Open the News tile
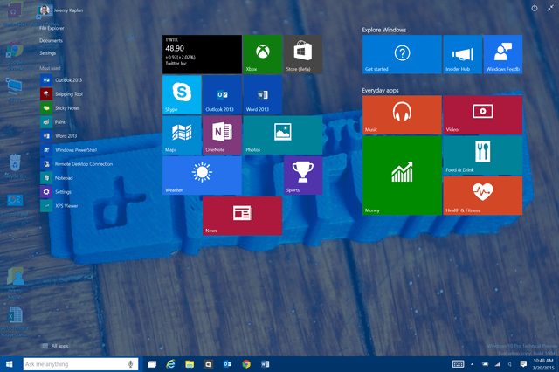 pos(243,216)
